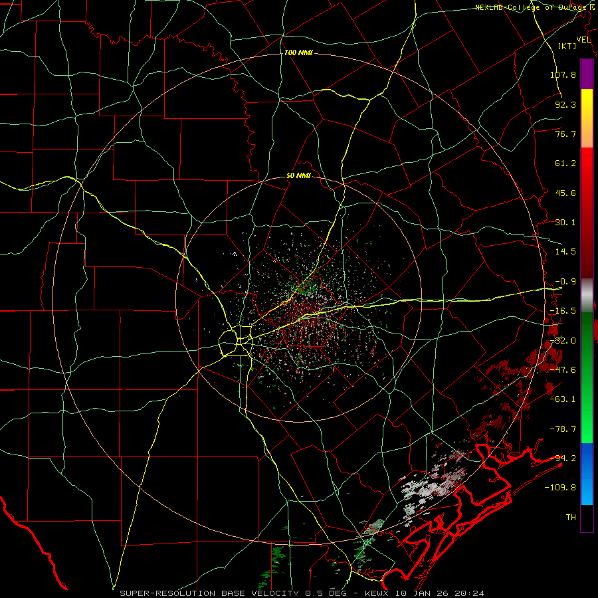
Task: Click the 100 NMI range ring label
Action: pyautogui.click(x=298, y=52)
